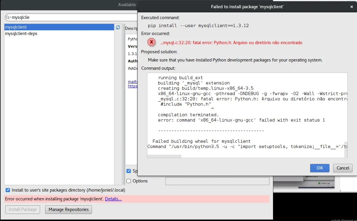
Task: Click the Install Package button
Action: (x=23, y=210)
